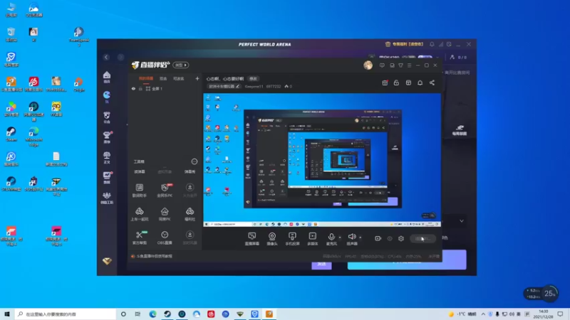Viewport: 570px width, 320px height.
Task: Open the user avatar profile
Action: (x=368, y=65)
